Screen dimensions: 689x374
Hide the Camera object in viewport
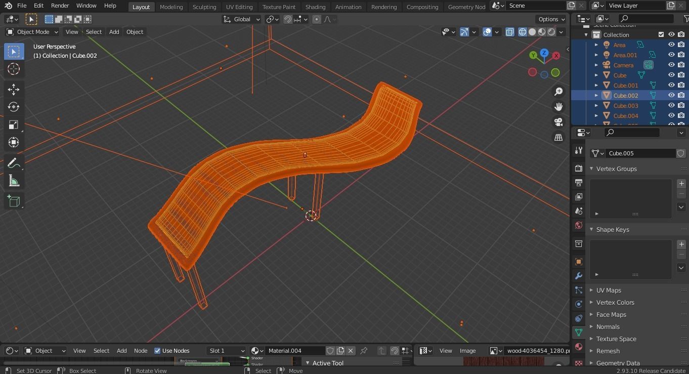click(671, 65)
